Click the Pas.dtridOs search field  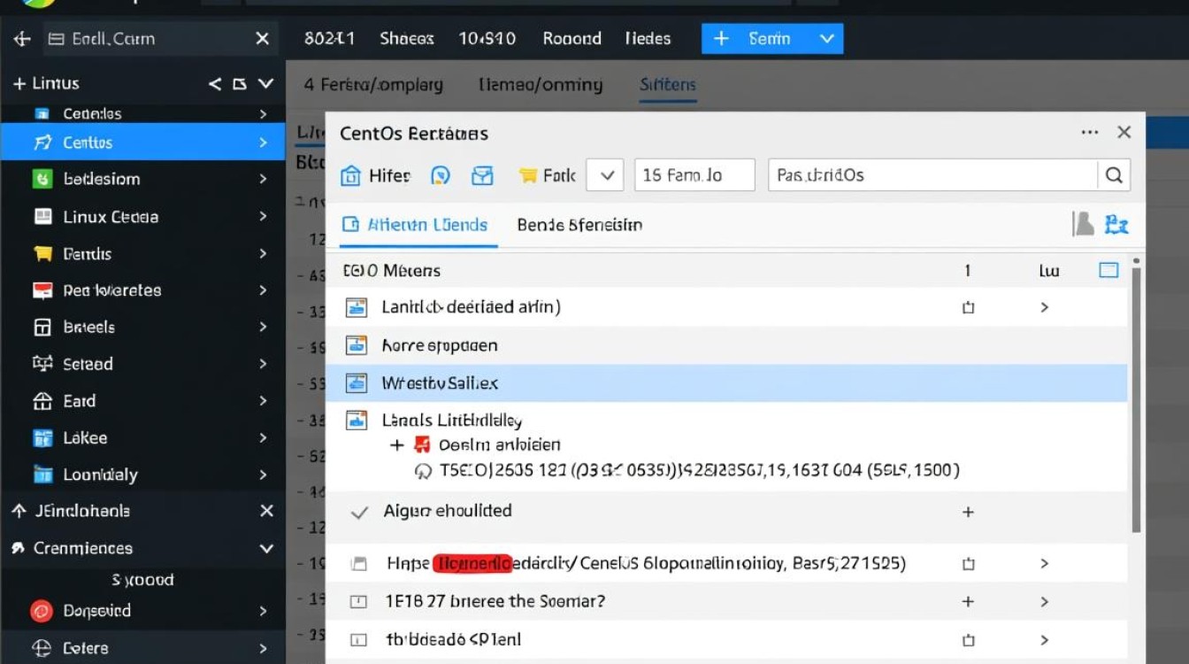(x=933, y=175)
